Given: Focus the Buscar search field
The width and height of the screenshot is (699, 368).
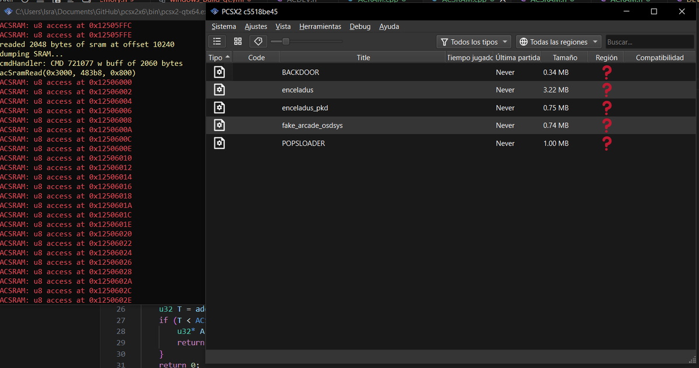Looking at the screenshot, I should (x=649, y=42).
